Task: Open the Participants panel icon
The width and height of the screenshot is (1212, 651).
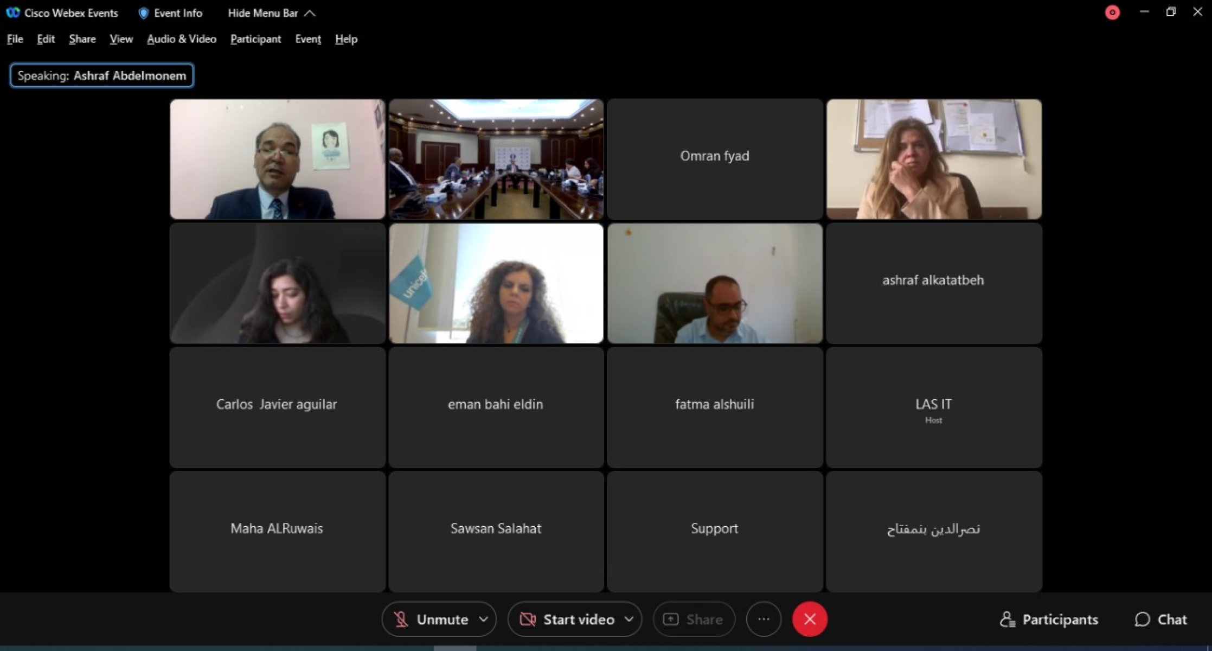Action: click(1007, 619)
